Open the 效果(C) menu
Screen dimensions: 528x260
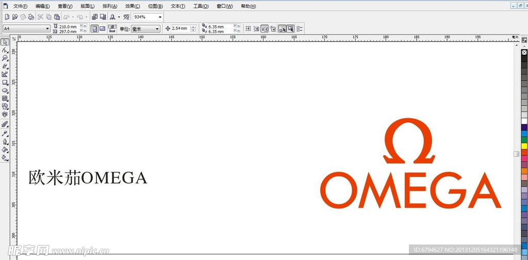(x=133, y=6)
